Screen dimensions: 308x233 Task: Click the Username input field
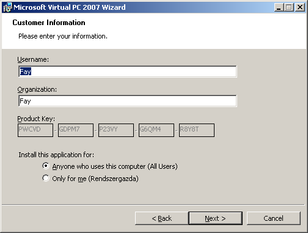pos(128,72)
